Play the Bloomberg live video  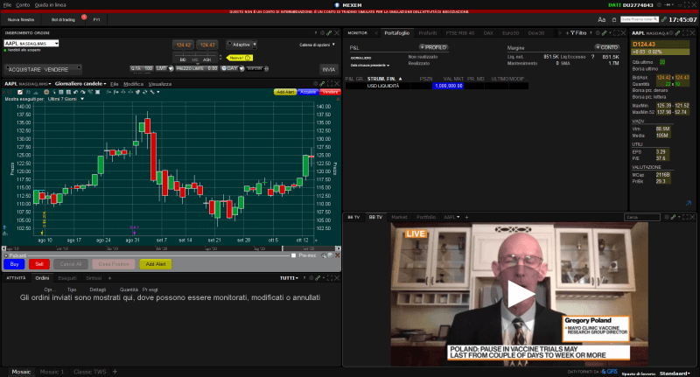[519, 295]
